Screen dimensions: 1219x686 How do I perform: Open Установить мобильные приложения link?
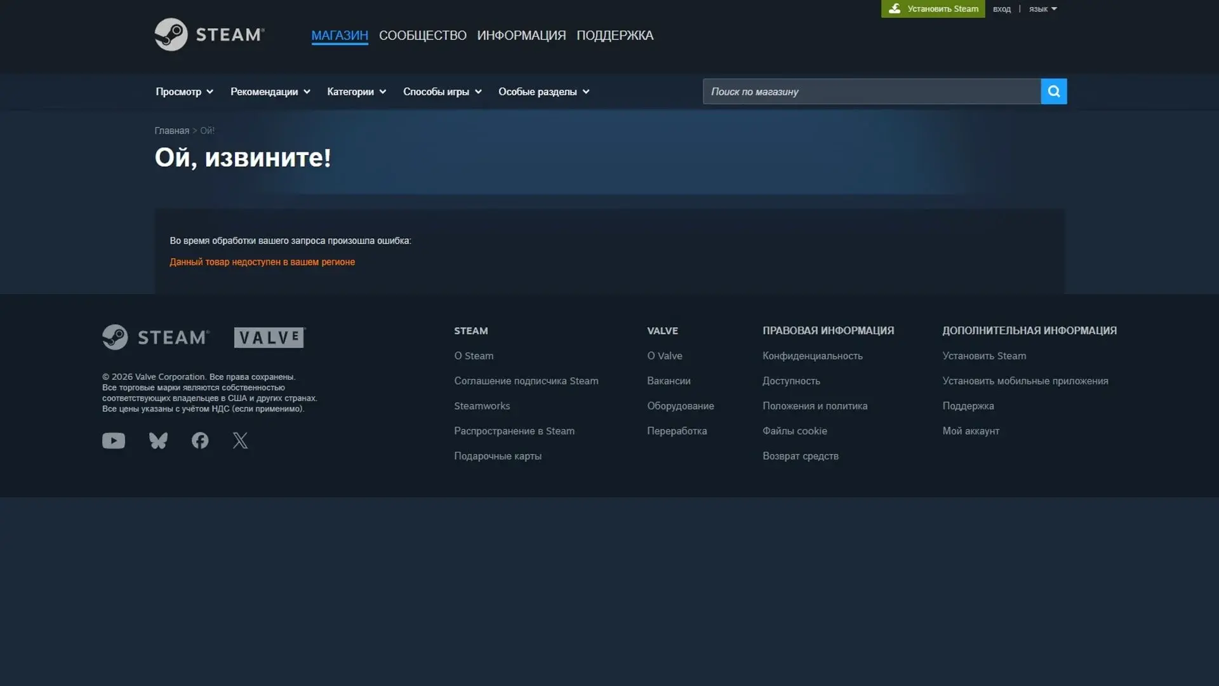1025,380
